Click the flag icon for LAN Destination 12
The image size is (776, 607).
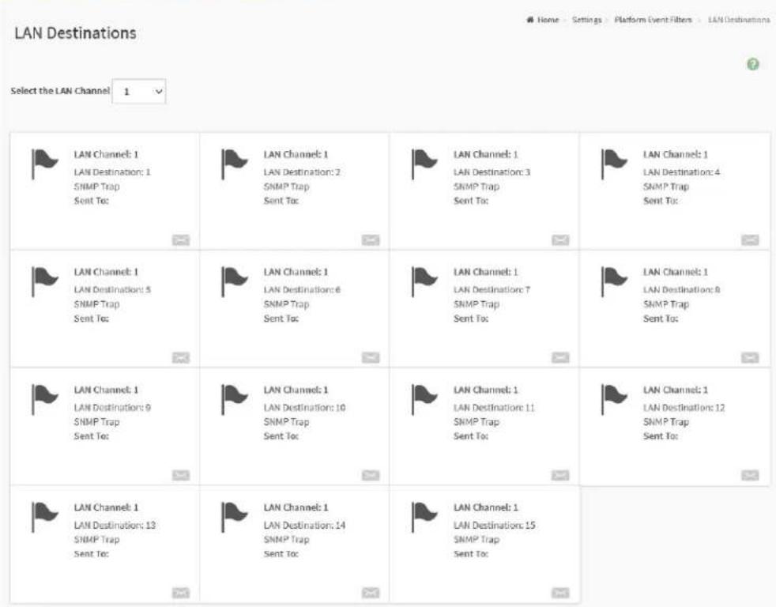pos(614,400)
